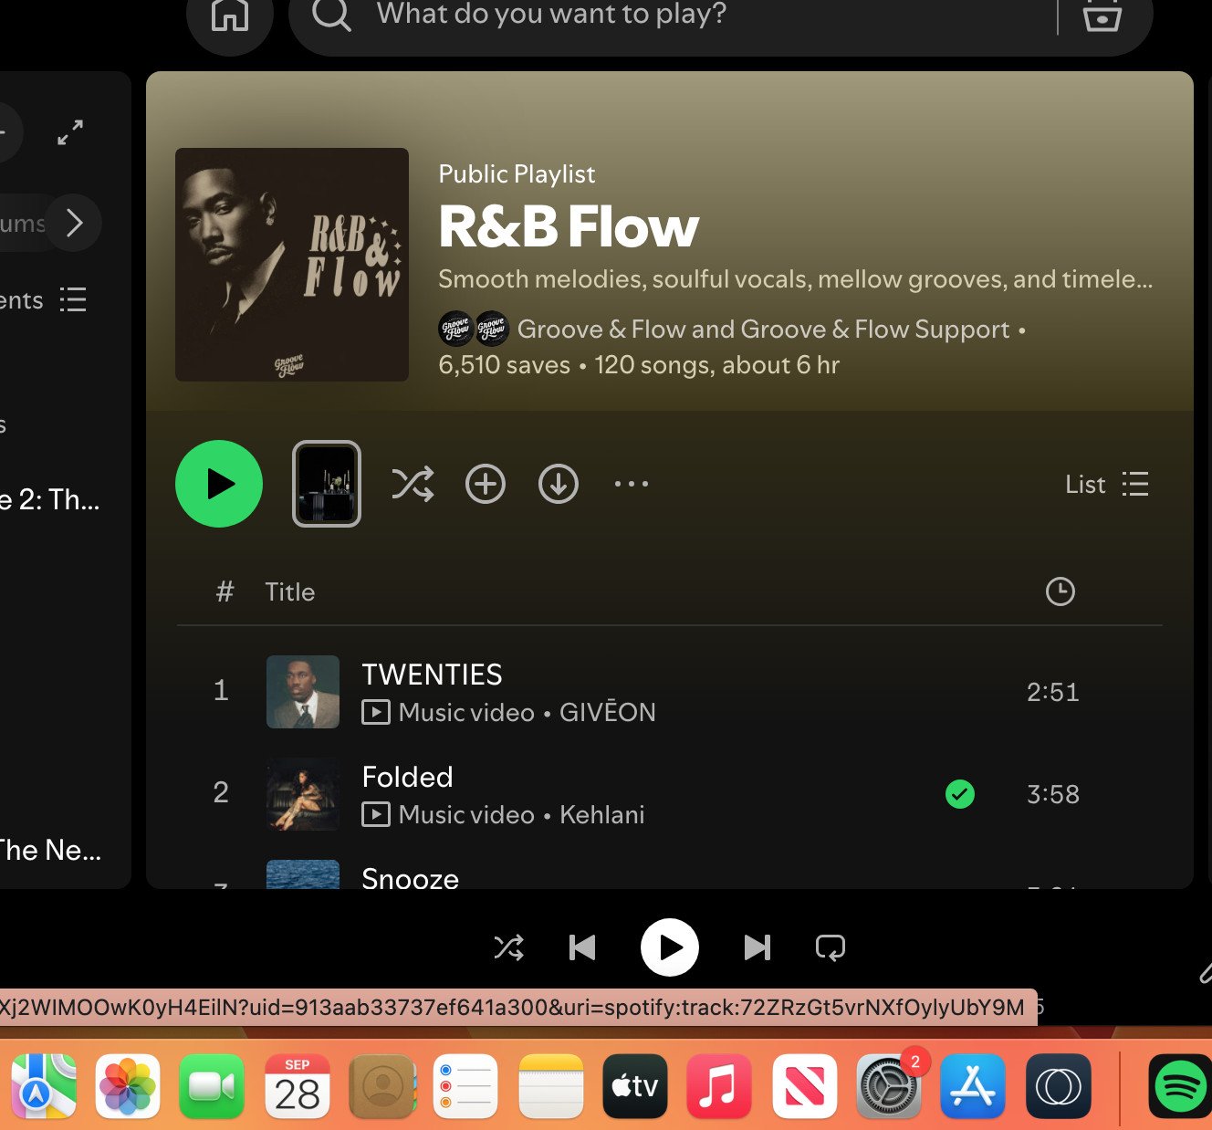Remove Folded from Liked Songs via green checkmark

coord(960,794)
